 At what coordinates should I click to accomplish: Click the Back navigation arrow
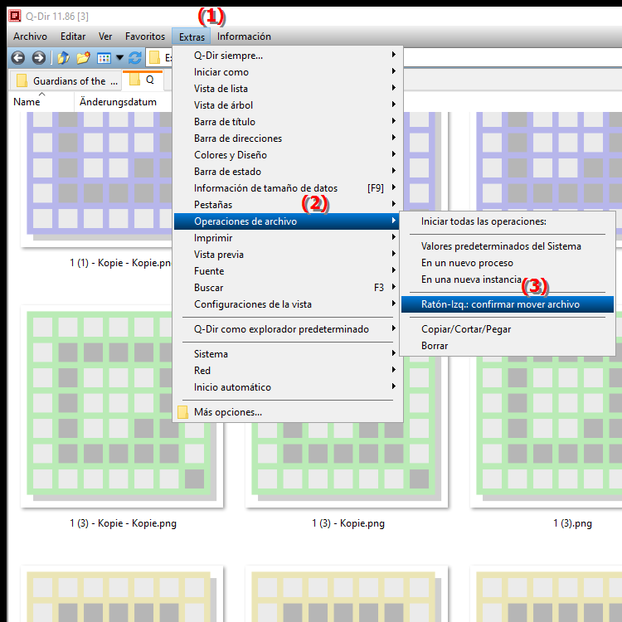click(x=17, y=58)
